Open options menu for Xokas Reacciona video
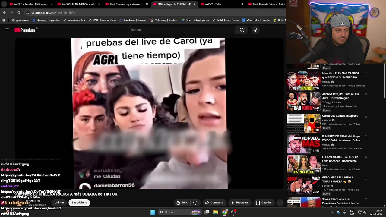The image size is (386, 217). (x=366, y=200)
